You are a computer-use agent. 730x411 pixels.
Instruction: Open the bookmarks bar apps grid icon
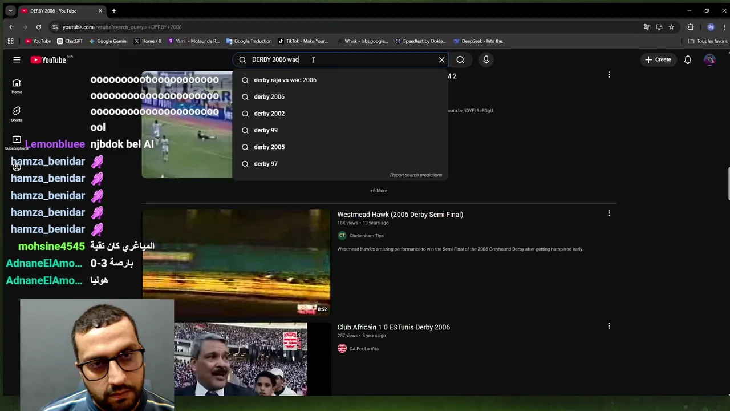click(10, 41)
